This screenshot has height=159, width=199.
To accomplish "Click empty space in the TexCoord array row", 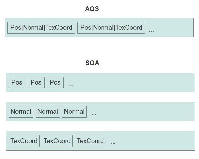I will 154,141.
